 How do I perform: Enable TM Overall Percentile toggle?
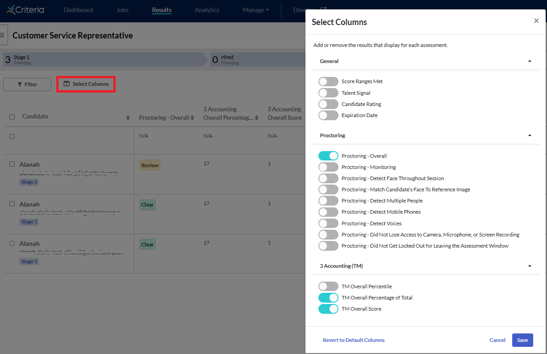click(328, 287)
